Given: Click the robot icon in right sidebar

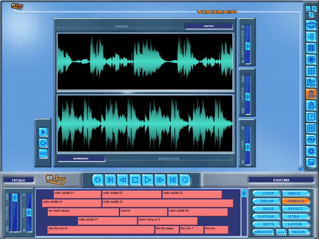Looking at the screenshot, I should [311, 105].
